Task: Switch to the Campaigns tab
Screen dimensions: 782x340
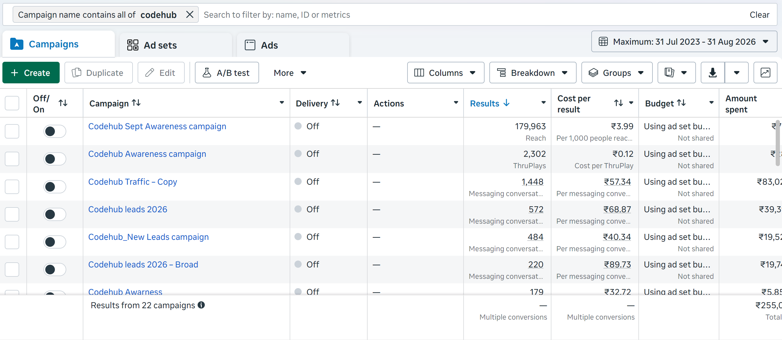Action: [x=58, y=44]
